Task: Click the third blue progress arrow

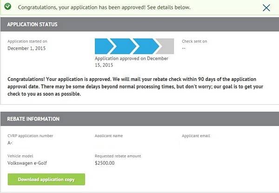Action: click(x=144, y=47)
